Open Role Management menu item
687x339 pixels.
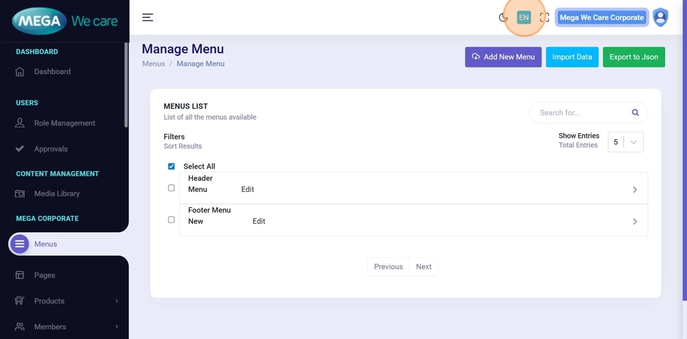click(x=65, y=123)
